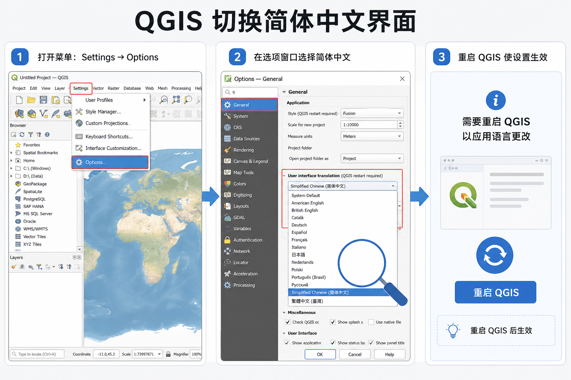Click the Save Project floppy icon

pyautogui.click(x=43, y=100)
